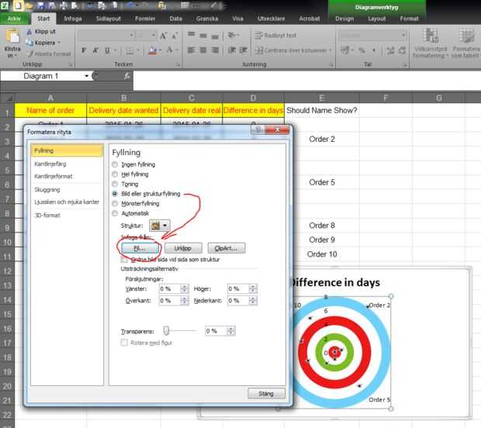Viewport: 481px width, 428px height.
Task: Click the Urklipp button in dialog
Action: click(183, 248)
